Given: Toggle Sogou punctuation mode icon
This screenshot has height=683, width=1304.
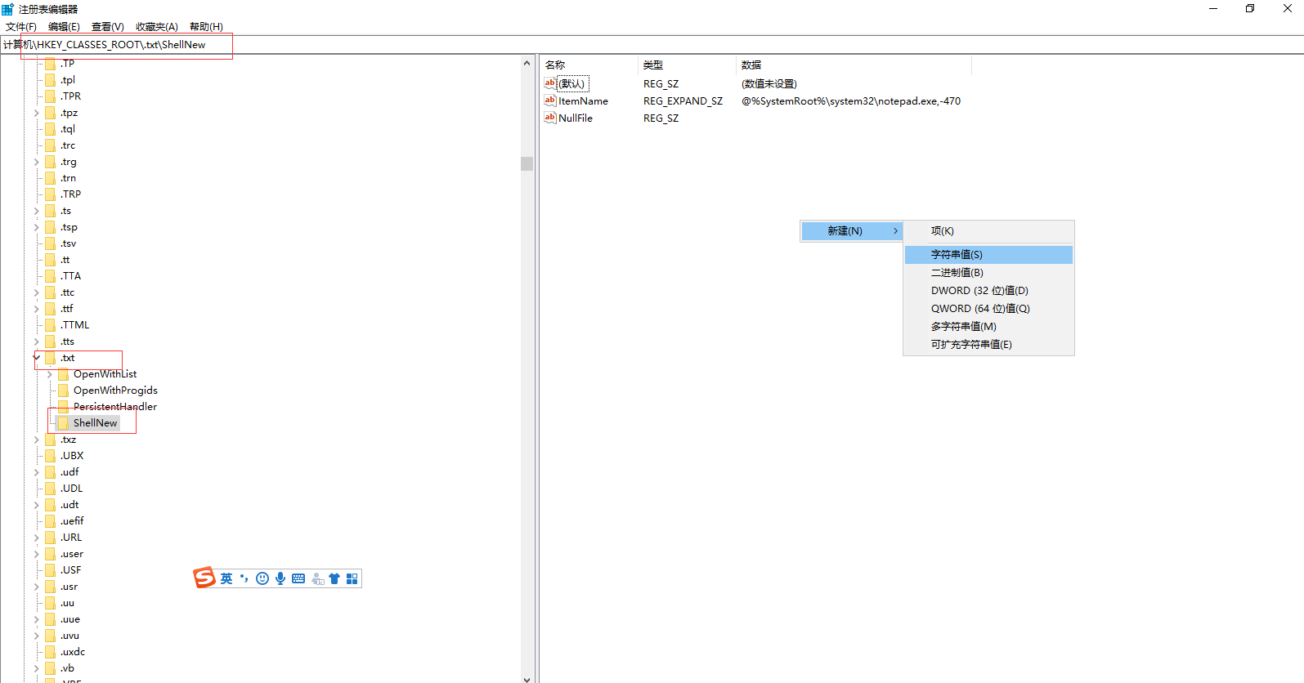Looking at the screenshot, I should [x=244, y=578].
